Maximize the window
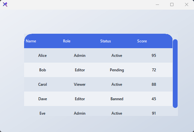The height and width of the screenshot is (132, 194). click(172, 4)
